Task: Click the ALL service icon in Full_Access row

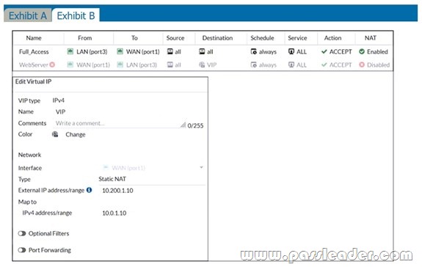Action: tap(291, 51)
